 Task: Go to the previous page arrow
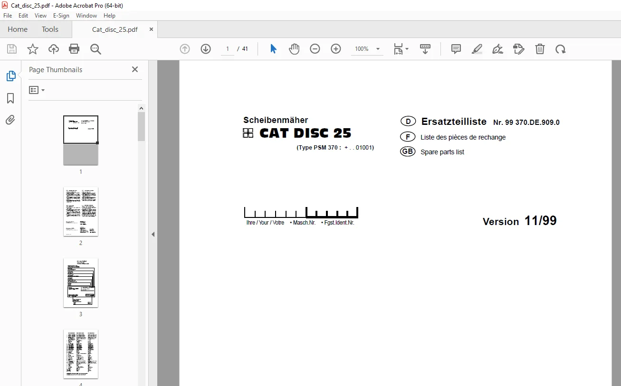click(x=185, y=49)
